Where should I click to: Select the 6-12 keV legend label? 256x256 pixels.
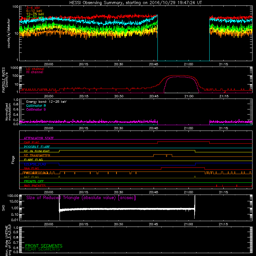tap(34, 11)
